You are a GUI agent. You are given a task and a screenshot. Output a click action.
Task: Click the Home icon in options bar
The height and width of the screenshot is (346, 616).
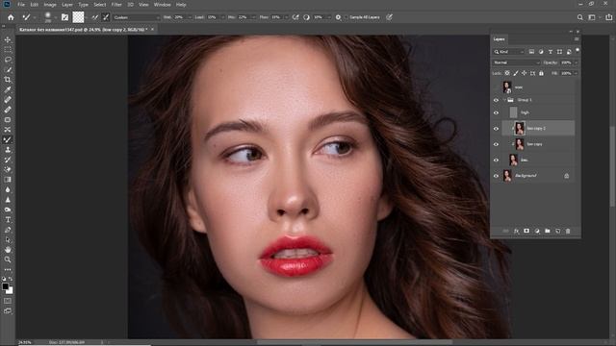pos(11,17)
